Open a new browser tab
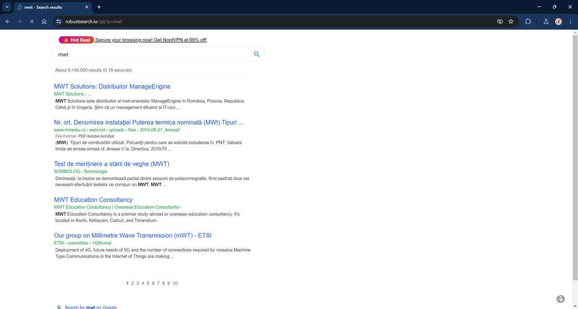Image resolution: width=578 pixels, height=309 pixels. (x=99, y=7)
